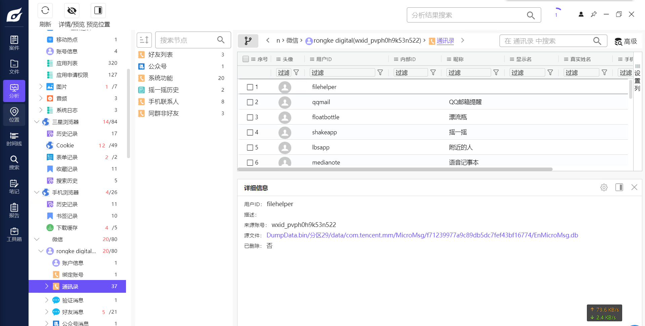Expand the 验证消息 tree node
Image resolution: width=645 pixels, height=326 pixels.
click(47, 300)
